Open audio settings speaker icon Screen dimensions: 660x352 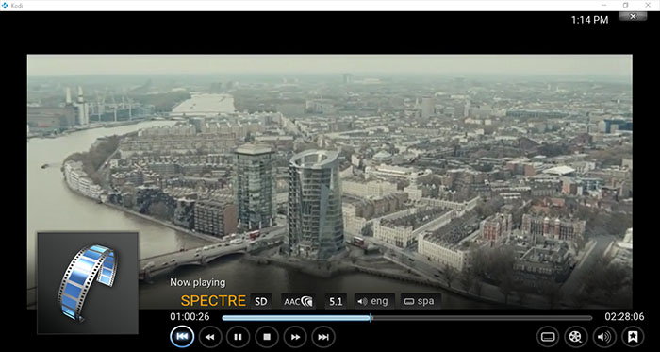(604, 337)
